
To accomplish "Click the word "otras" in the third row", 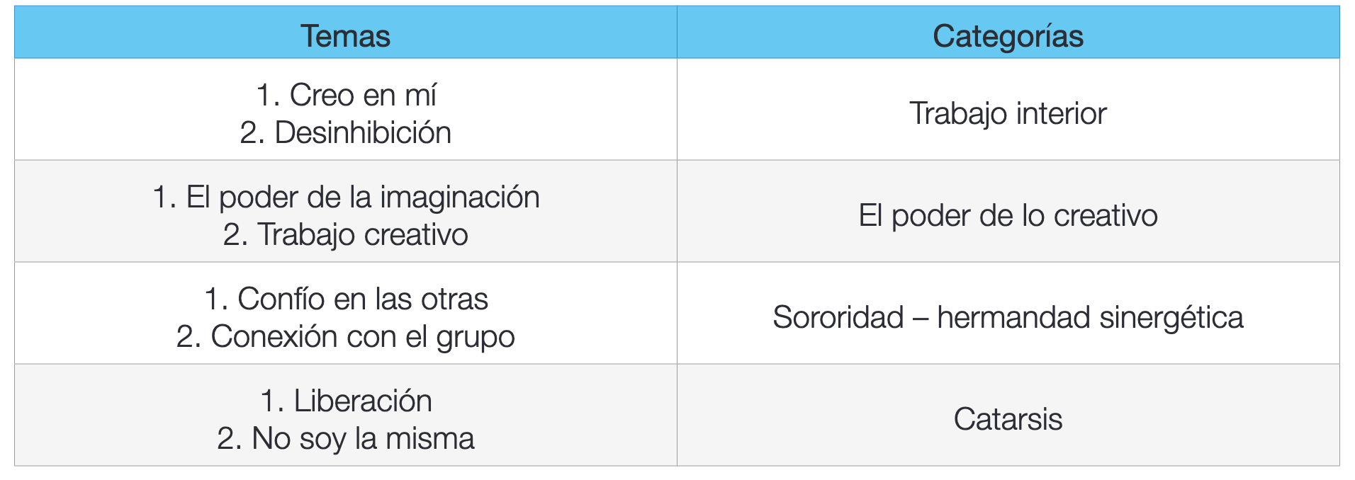I will pyautogui.click(x=454, y=299).
